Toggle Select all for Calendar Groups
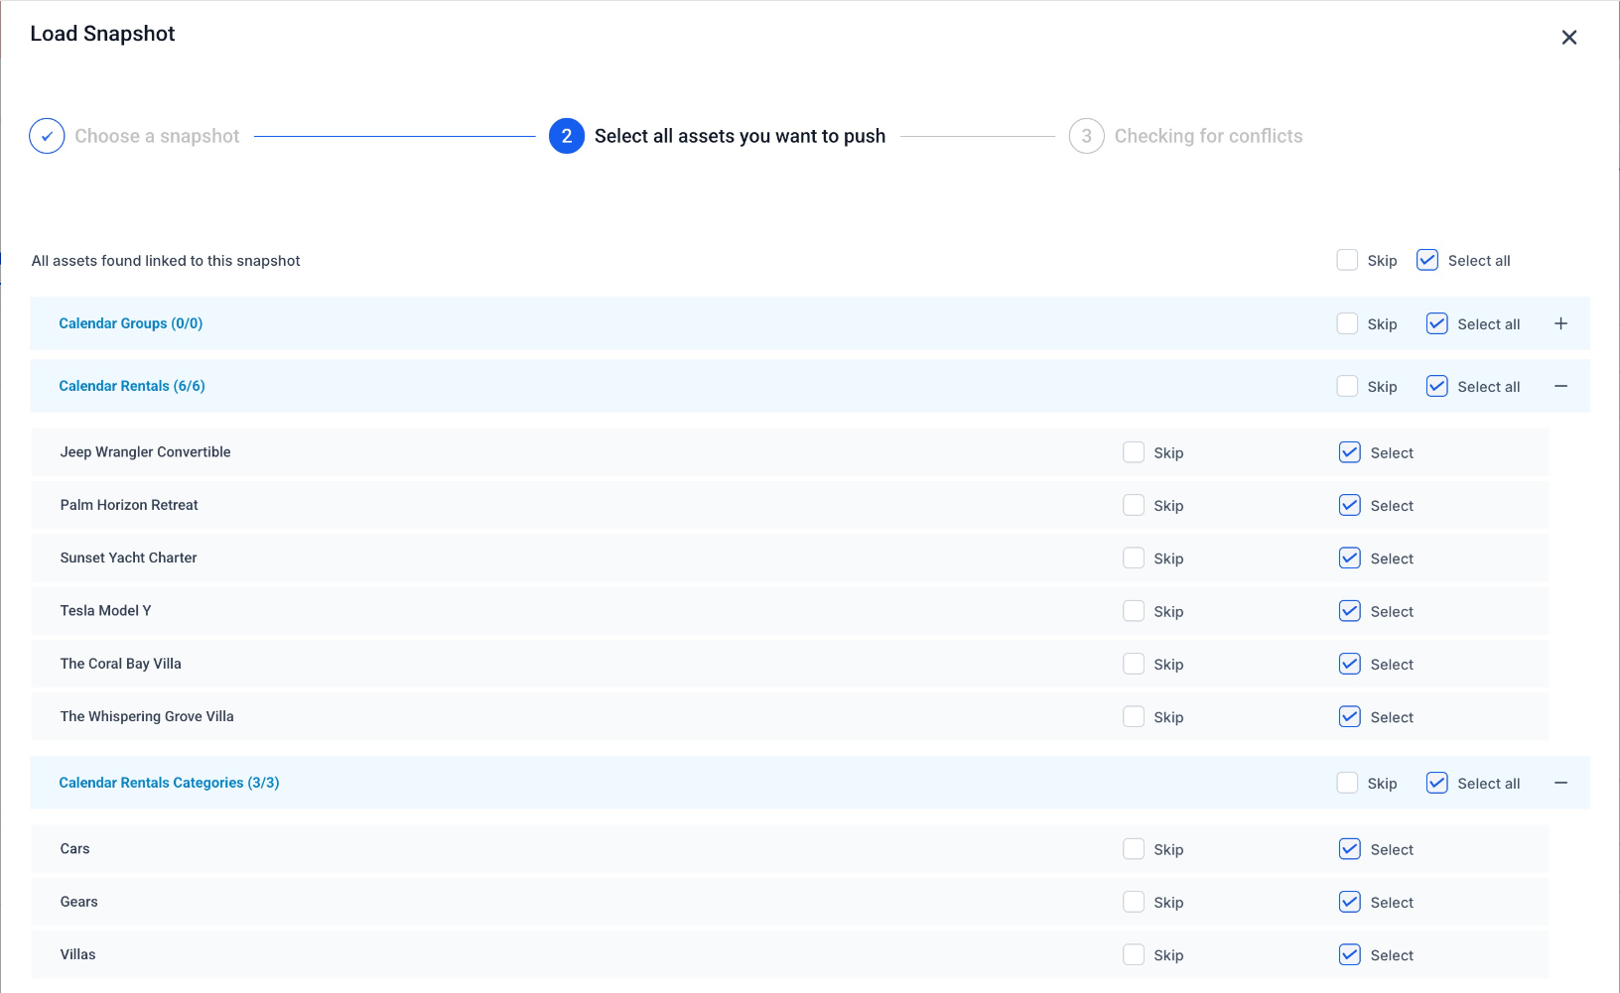The width and height of the screenshot is (1620, 993). (x=1436, y=323)
